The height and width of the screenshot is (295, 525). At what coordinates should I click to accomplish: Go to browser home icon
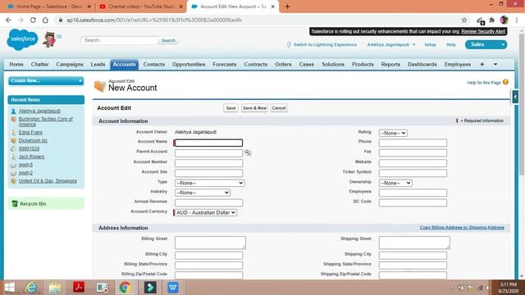45,20
